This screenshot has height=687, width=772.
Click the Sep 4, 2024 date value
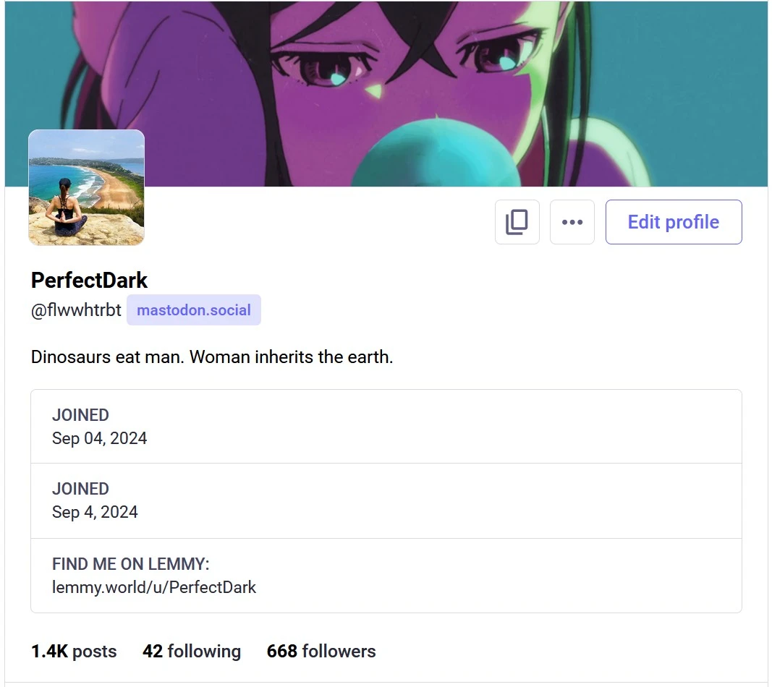95,512
